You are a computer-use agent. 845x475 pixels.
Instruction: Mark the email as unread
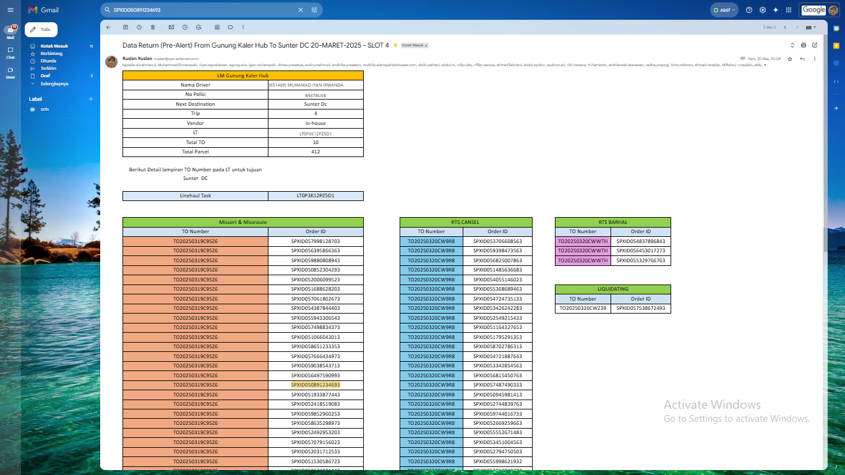pyautogui.click(x=171, y=27)
